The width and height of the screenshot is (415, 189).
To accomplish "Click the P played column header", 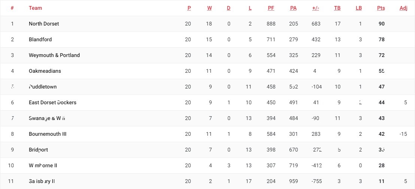I will coord(189,8).
